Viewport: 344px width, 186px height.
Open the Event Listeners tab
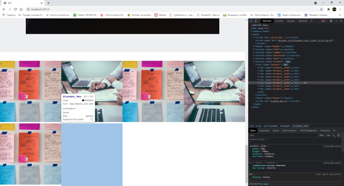click(x=289, y=130)
